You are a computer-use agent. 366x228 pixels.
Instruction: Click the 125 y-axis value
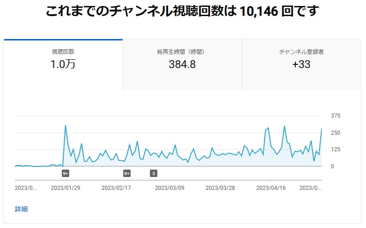(x=336, y=149)
